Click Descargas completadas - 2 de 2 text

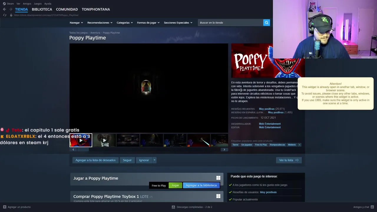pos(194,207)
